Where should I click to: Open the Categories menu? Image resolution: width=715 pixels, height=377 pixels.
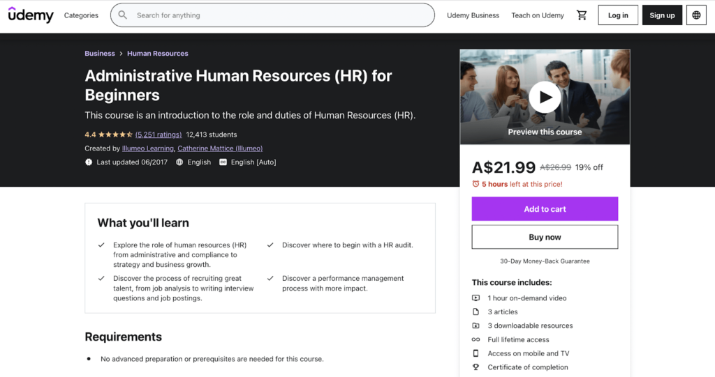81,15
